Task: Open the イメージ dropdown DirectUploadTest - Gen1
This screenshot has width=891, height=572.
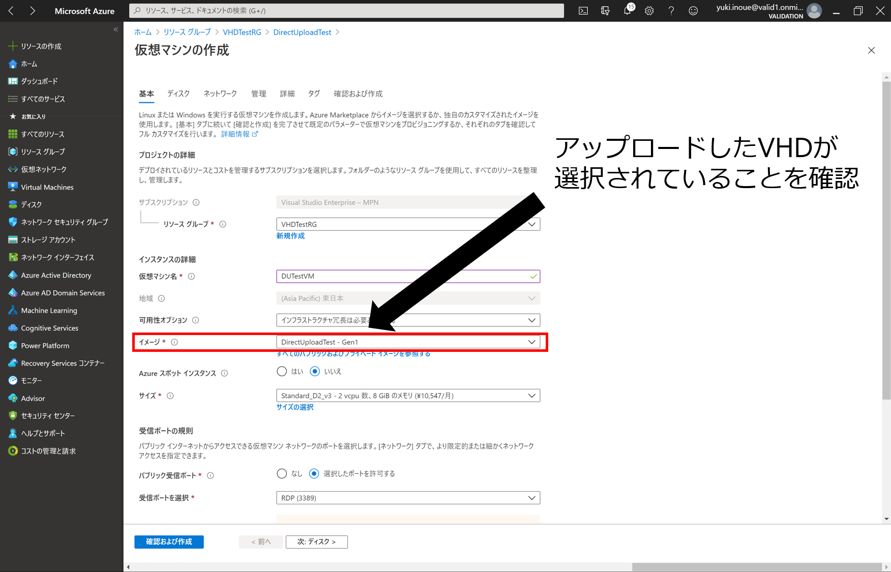Action: pyautogui.click(x=408, y=342)
